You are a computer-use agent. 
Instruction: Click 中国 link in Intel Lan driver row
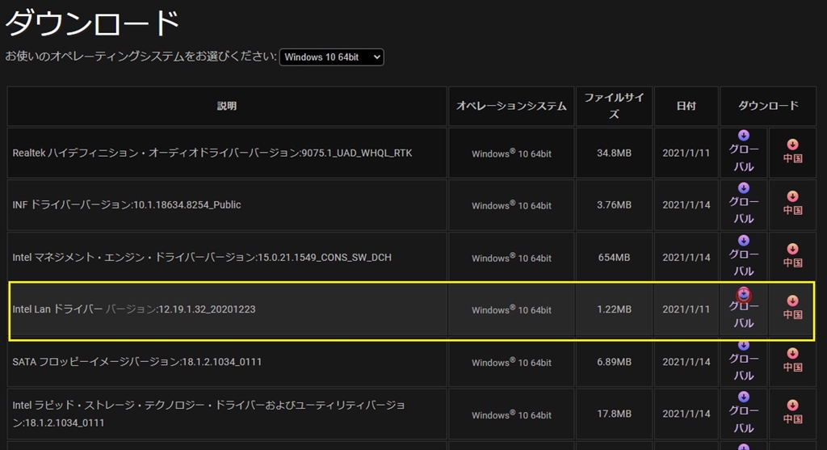point(793,314)
